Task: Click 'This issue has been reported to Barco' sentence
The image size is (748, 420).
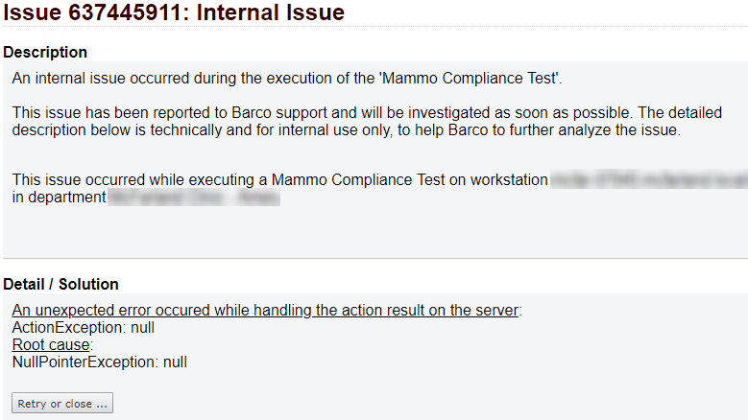Action: [x=367, y=113]
